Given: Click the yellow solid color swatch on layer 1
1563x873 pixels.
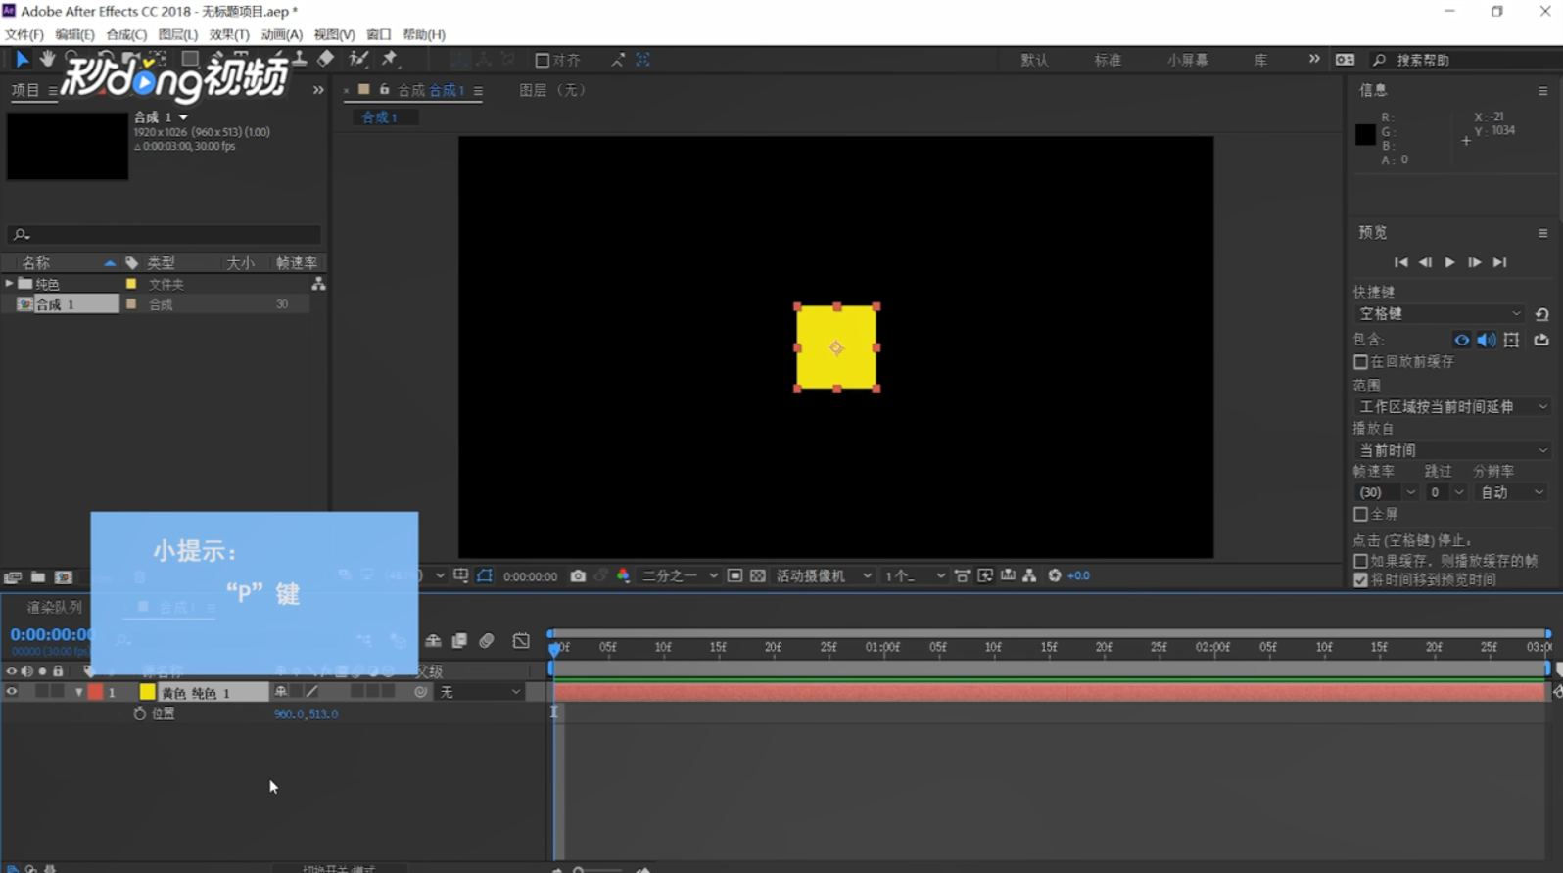Looking at the screenshot, I should click(x=147, y=692).
